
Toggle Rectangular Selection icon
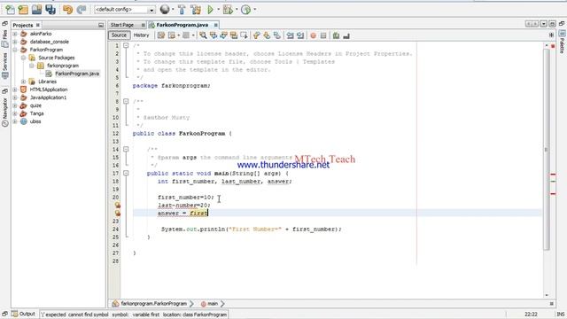pos(244,35)
